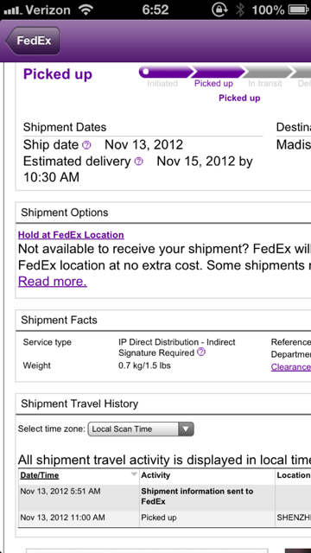Tap the battery status icon
Viewport: 311px width, 553px height.
coord(299,10)
